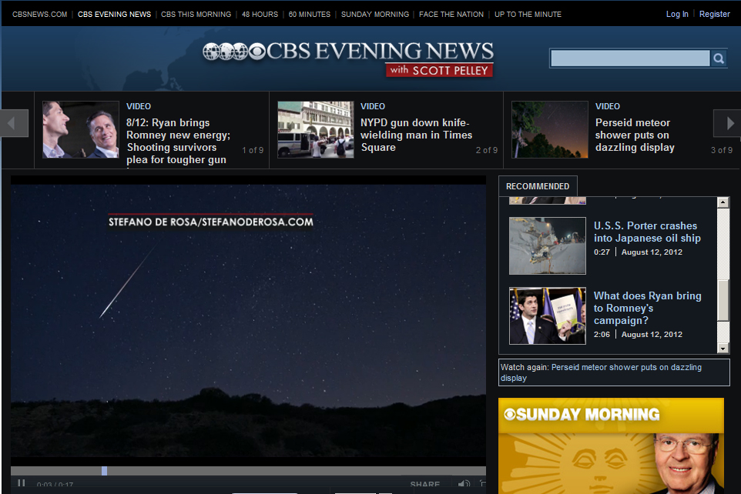Screen dimensions: 741x494
Task: Go to previous carousel videos with left arrow
Action: 15,123
